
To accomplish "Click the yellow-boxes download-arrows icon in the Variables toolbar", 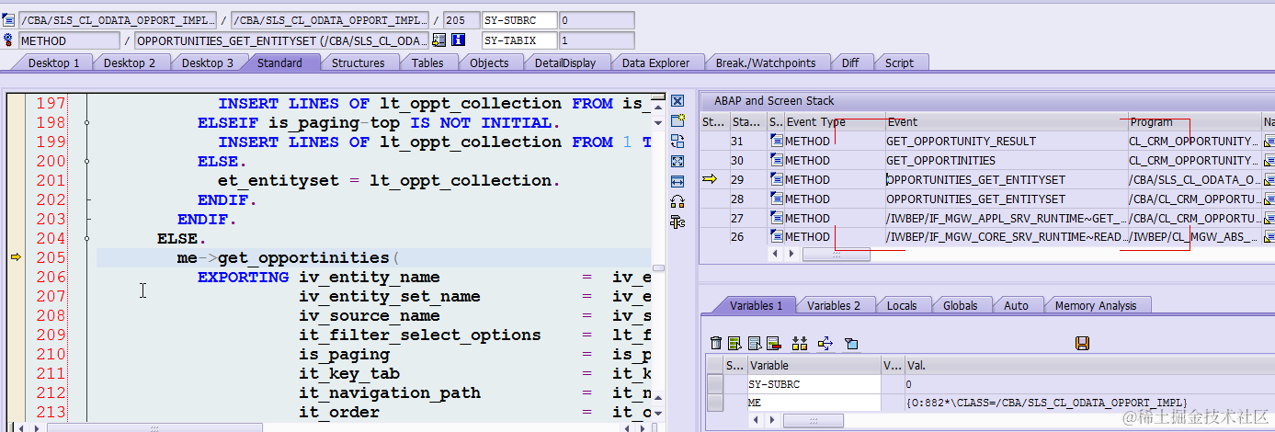I will (x=800, y=343).
